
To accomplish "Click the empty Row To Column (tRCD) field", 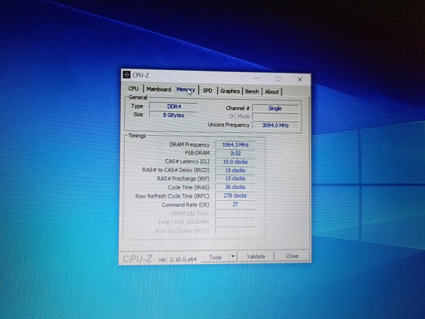I will pyautogui.click(x=235, y=231).
